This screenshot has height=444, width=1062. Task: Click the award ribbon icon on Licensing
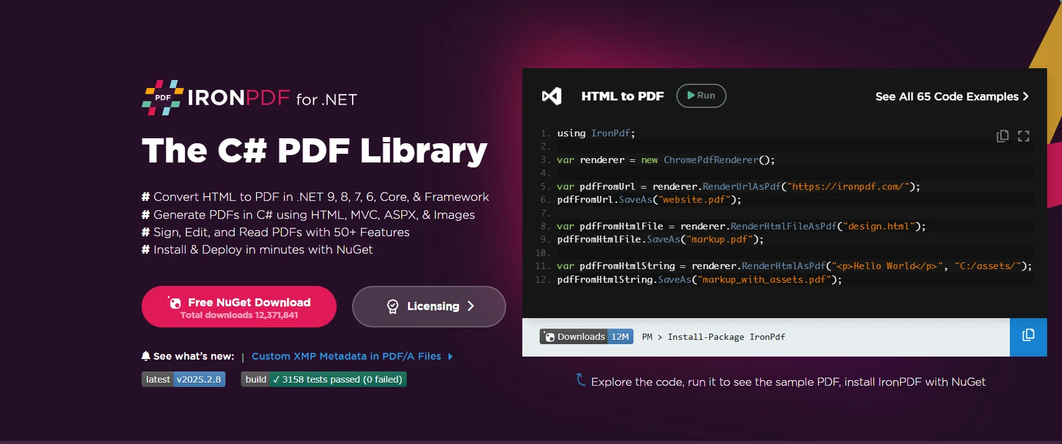pyautogui.click(x=393, y=306)
